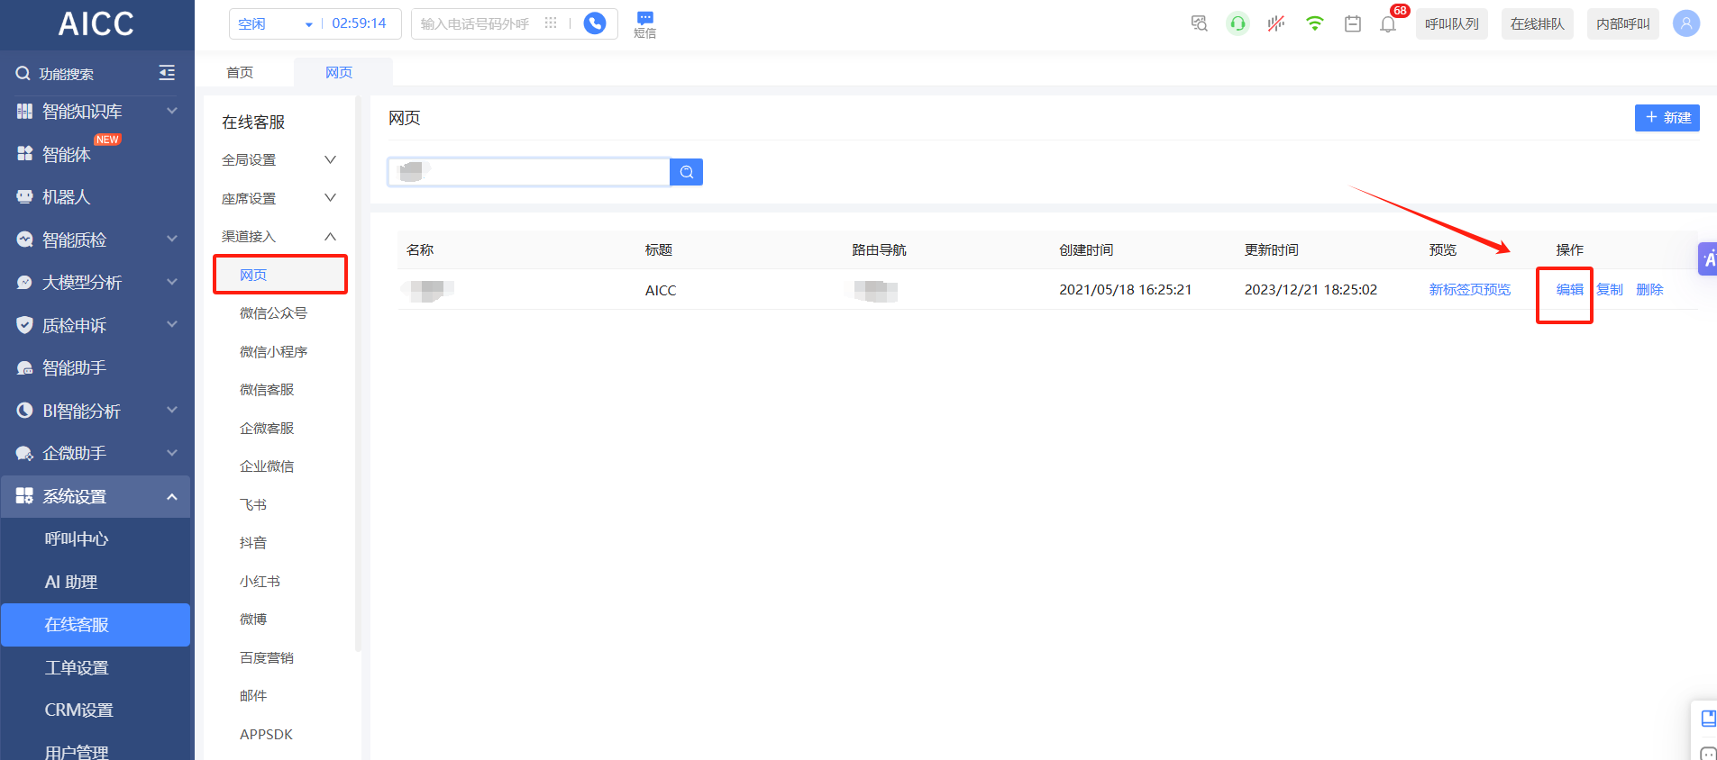Click the 系统设置 grid icon

(x=24, y=496)
